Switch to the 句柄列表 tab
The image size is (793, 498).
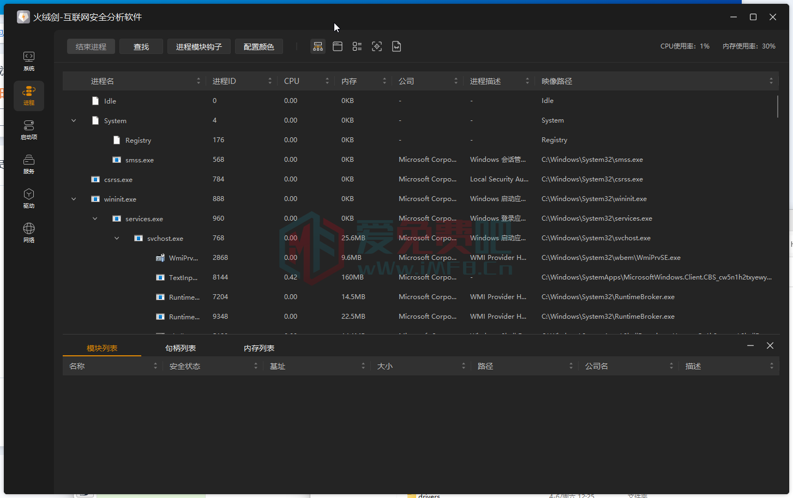[181, 348]
